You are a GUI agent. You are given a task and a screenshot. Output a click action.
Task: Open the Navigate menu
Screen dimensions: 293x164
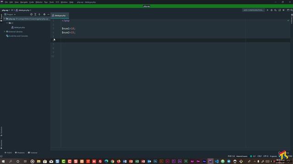coord(24,2)
